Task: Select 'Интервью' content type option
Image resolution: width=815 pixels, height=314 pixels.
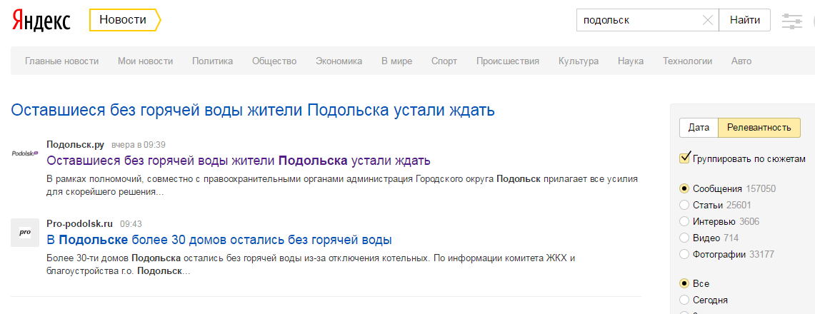Action: tap(685, 221)
